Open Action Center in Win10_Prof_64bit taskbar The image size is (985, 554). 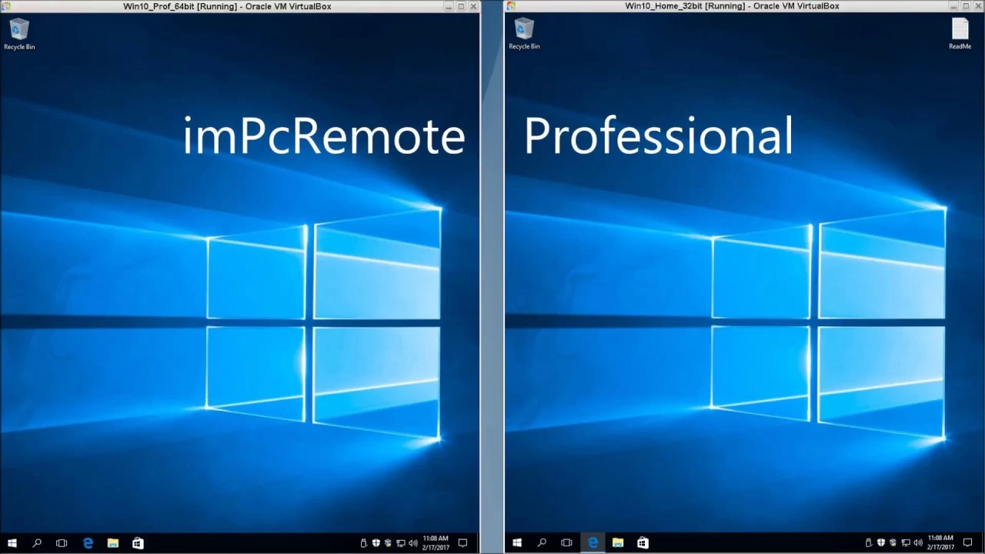(x=462, y=543)
